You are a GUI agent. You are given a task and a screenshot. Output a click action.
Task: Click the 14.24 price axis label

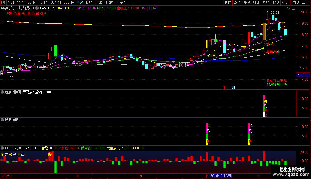[x=303, y=74]
